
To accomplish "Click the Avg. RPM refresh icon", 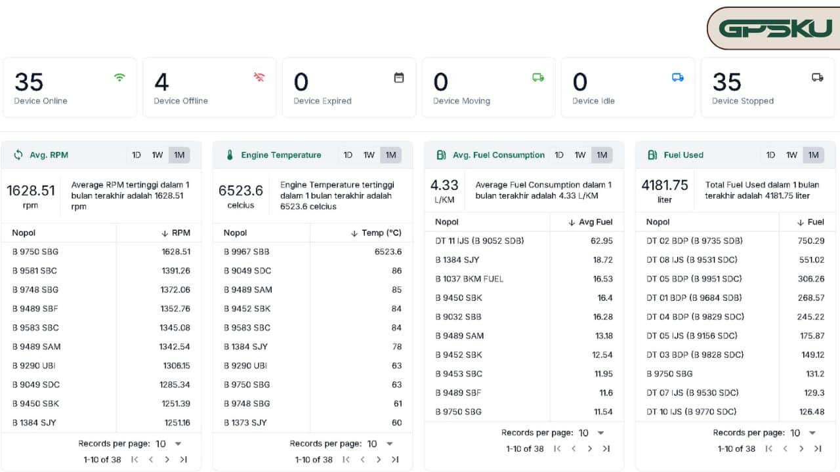I will (x=18, y=155).
